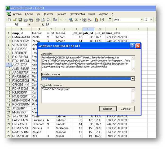The height and width of the screenshot is (149, 167).
Task: Open the Datos menu
Action: [92, 14]
